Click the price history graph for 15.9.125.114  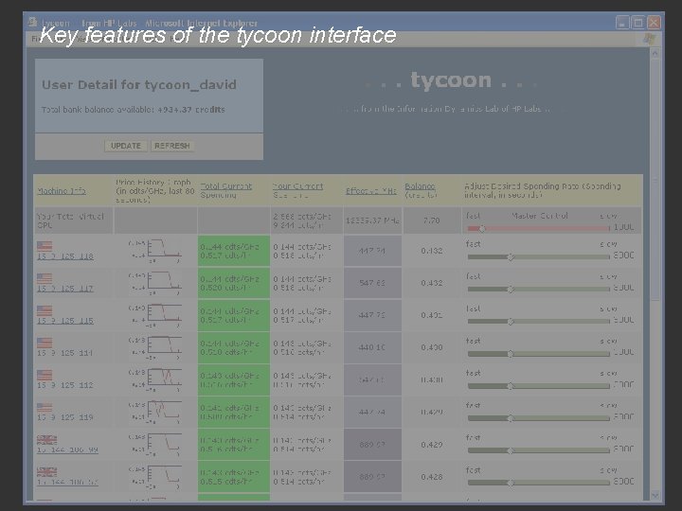(155, 347)
